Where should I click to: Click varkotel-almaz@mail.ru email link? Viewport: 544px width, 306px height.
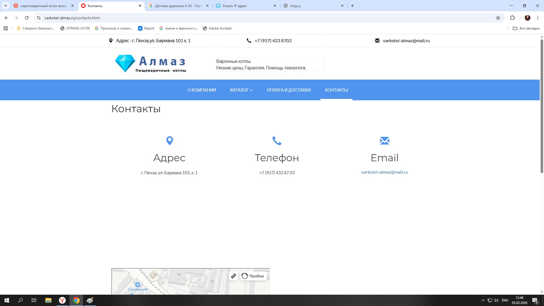coord(384,172)
